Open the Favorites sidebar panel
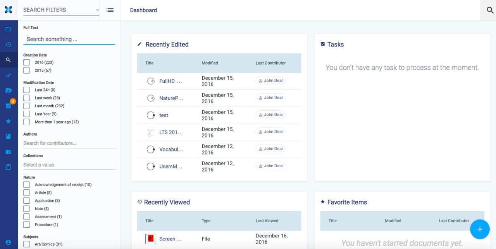 9,121
